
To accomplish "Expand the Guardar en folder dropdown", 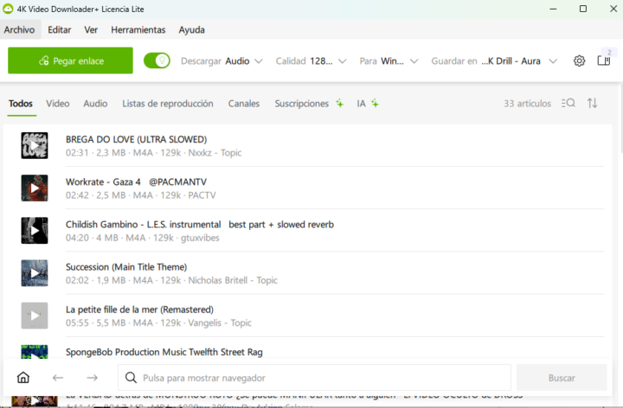I will (x=494, y=61).
